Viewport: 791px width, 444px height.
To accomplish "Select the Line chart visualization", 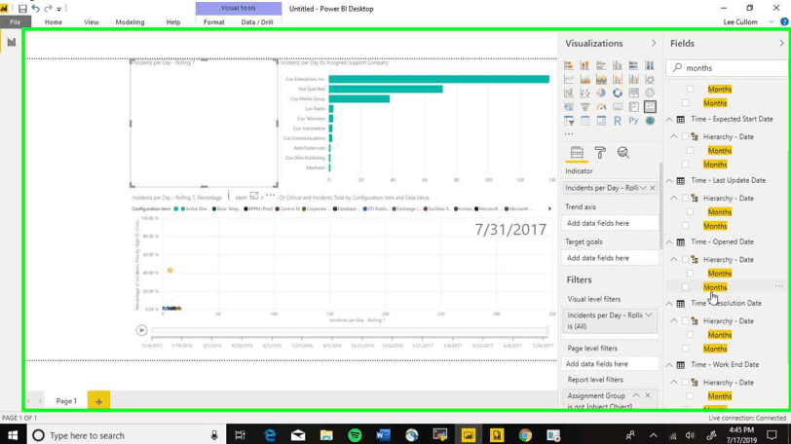I will click(x=569, y=79).
